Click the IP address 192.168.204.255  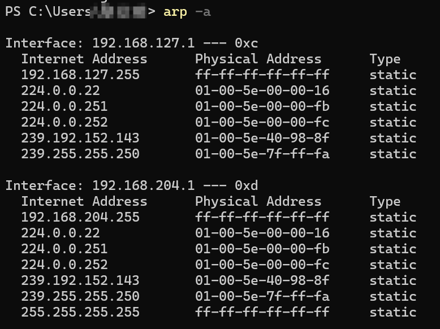[80, 217]
